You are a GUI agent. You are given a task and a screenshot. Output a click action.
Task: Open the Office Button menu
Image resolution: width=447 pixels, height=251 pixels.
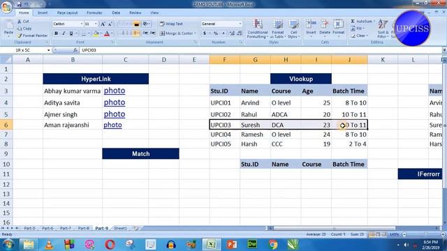(6, 7)
